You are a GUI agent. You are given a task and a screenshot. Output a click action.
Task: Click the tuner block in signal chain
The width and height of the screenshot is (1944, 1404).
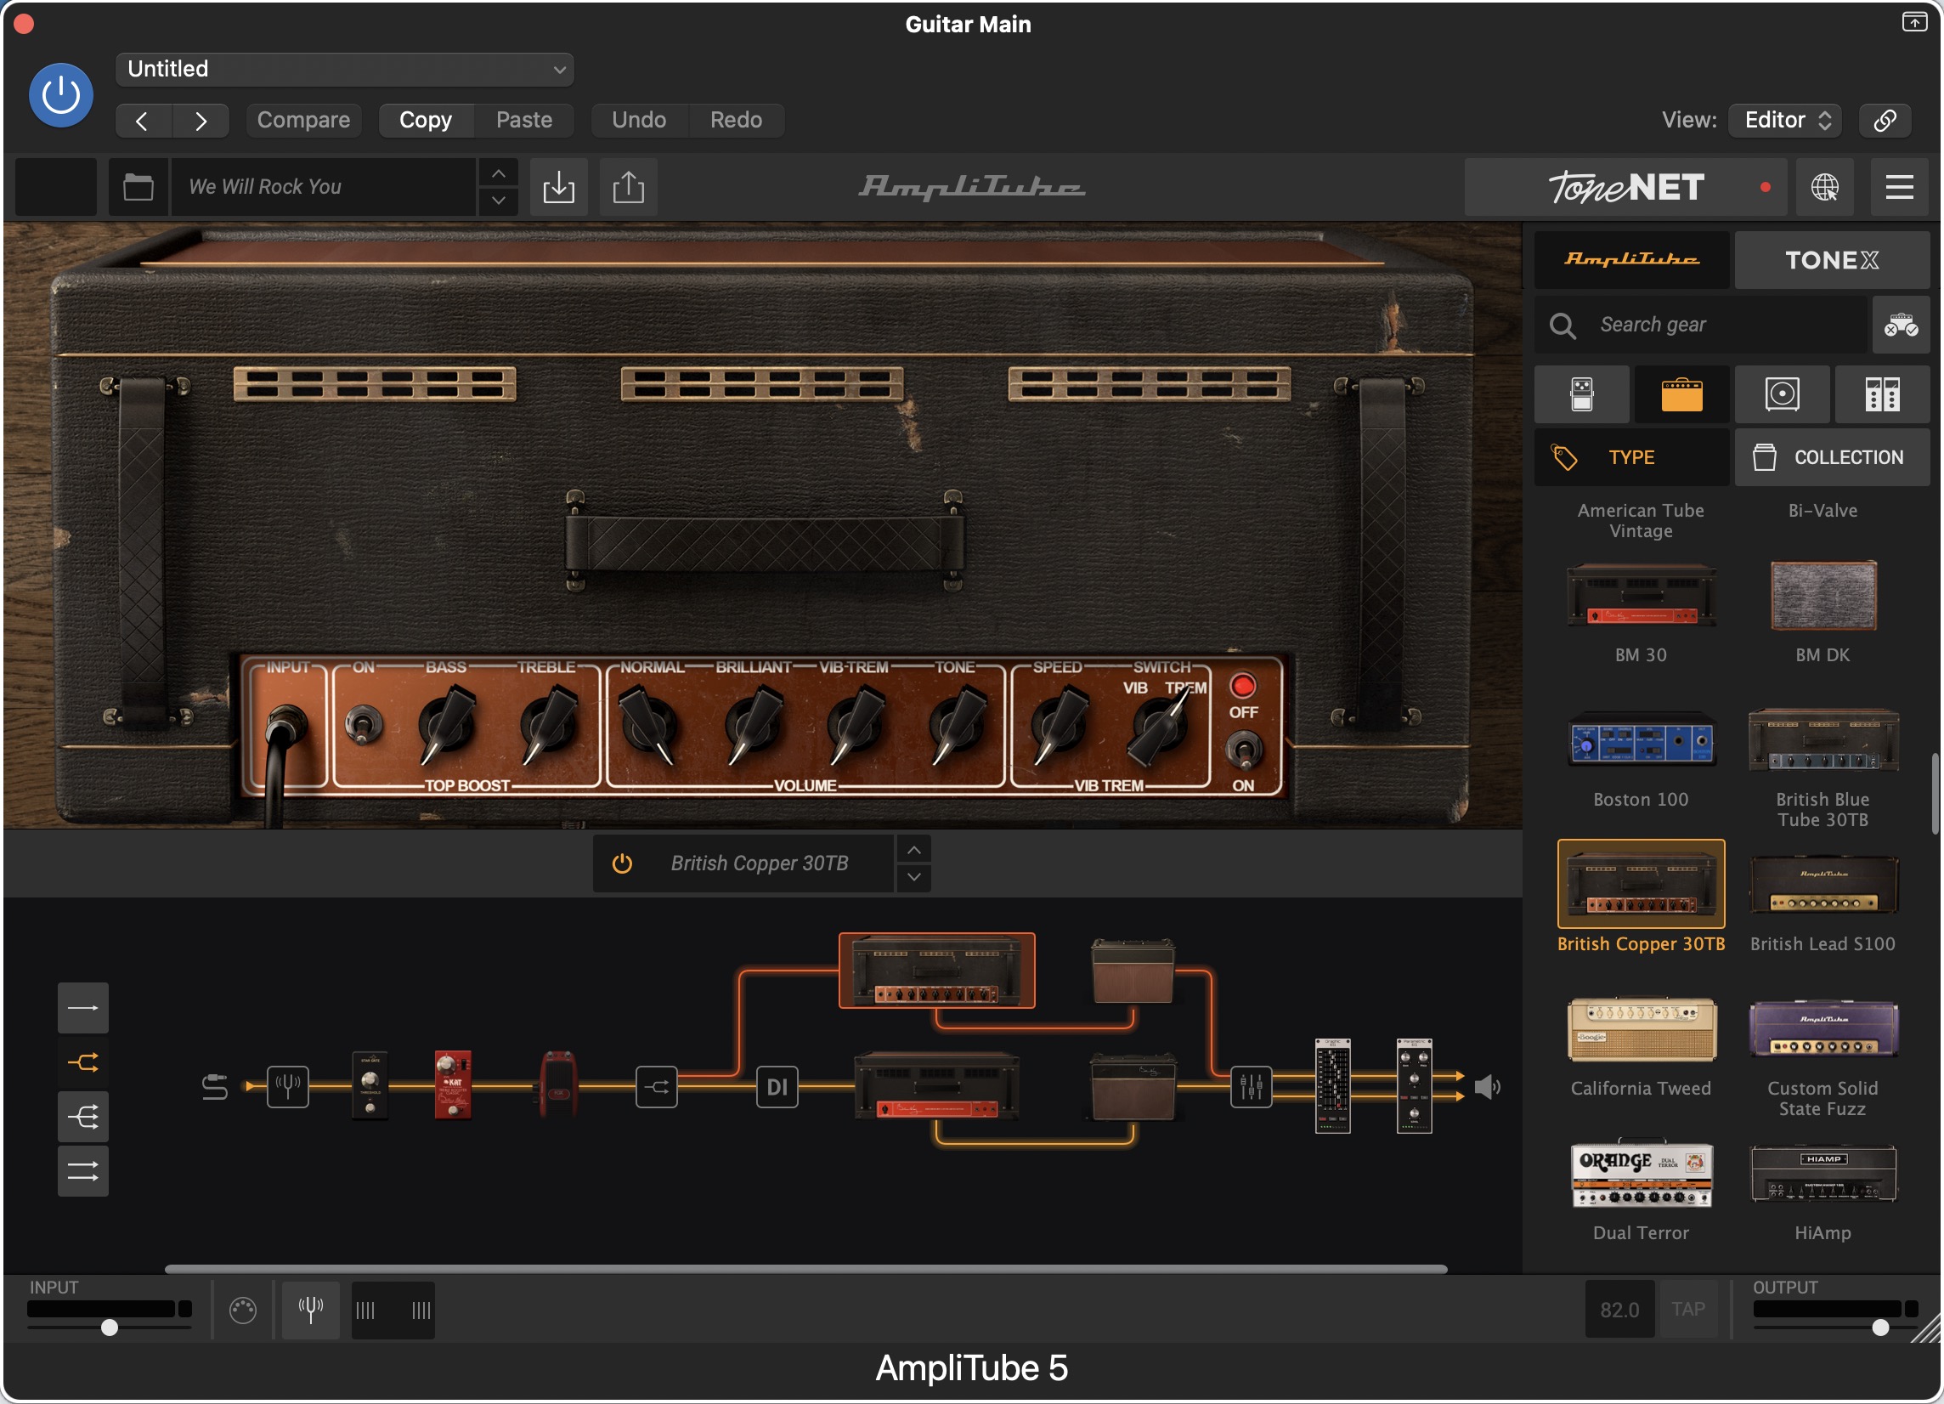tap(287, 1087)
